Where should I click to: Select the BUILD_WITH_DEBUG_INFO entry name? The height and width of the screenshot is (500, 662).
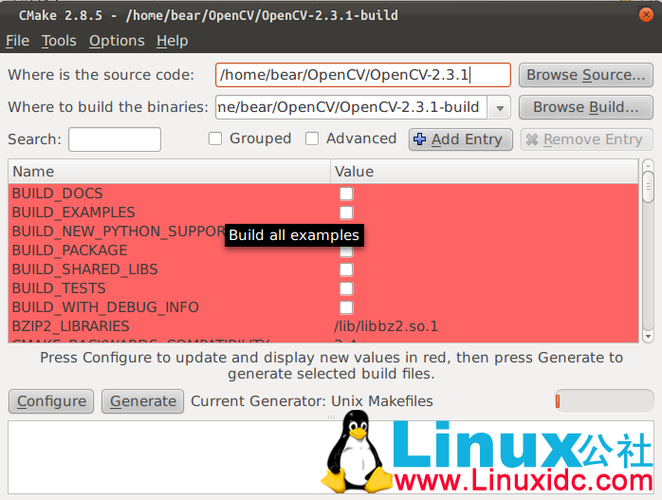pos(105,307)
